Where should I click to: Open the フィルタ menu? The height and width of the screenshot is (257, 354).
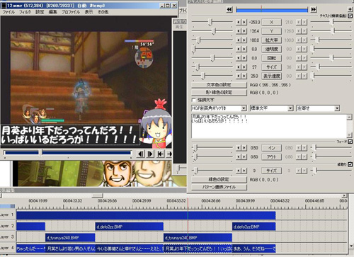(x=25, y=12)
